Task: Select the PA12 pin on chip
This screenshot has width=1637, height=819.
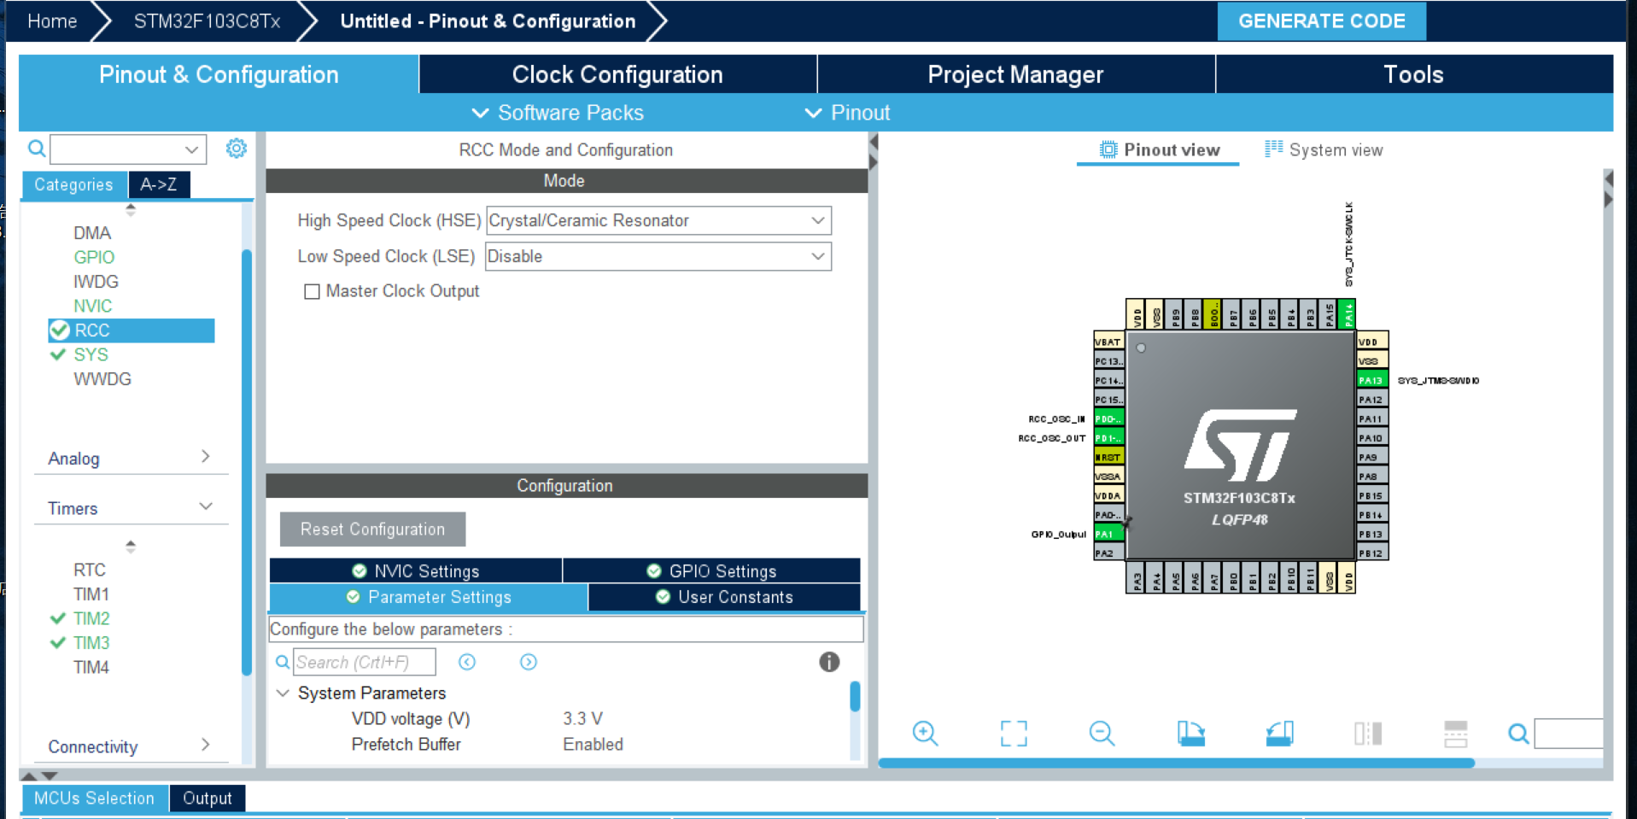Action: point(1371,400)
